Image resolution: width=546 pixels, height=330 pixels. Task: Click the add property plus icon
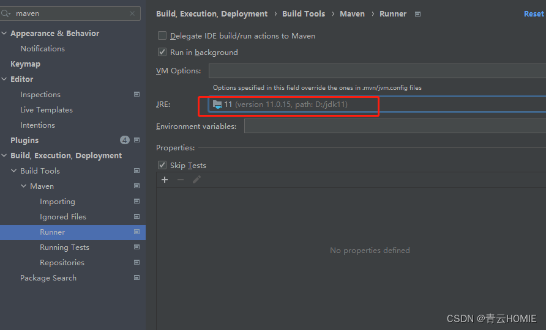pyautogui.click(x=165, y=180)
